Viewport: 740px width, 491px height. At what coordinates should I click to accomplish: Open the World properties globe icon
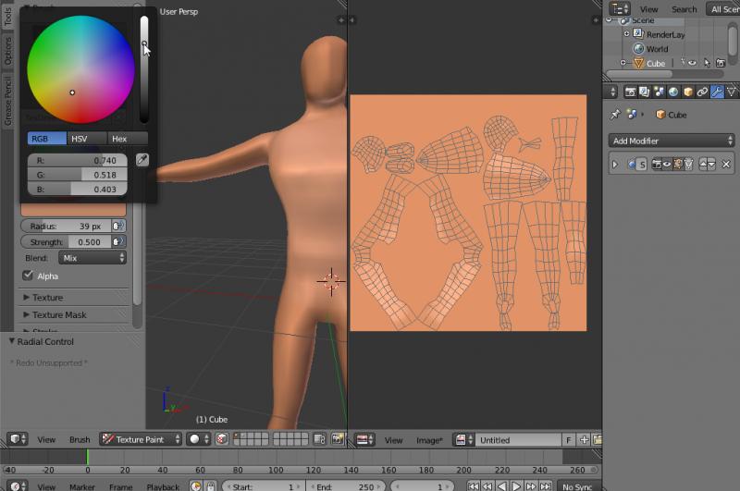pos(672,92)
